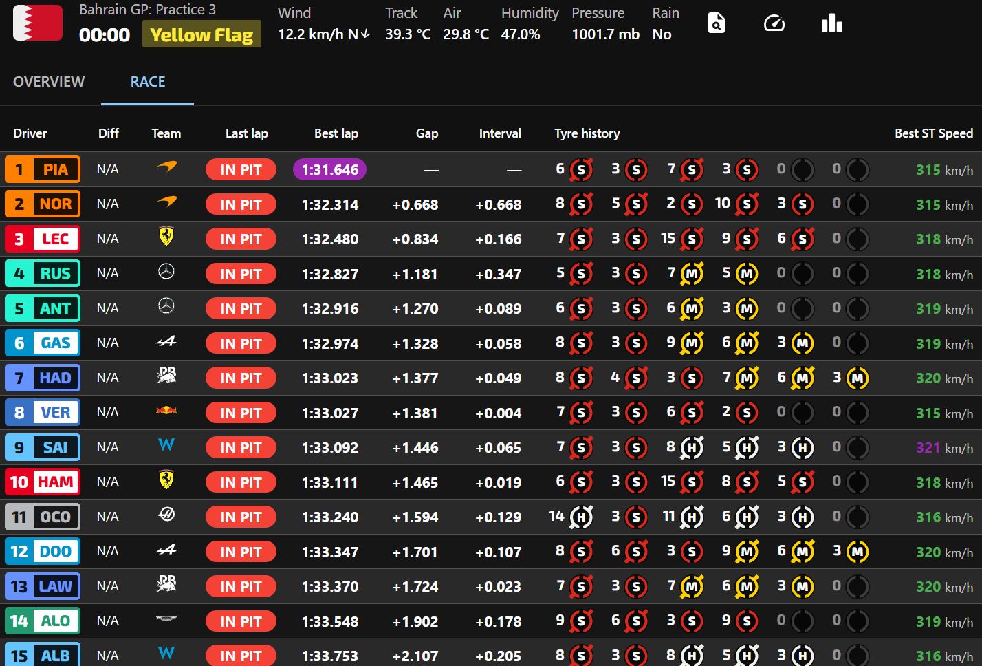Click the Mercedes logo in RUS row
The height and width of the screenshot is (666, 982).
point(166,272)
